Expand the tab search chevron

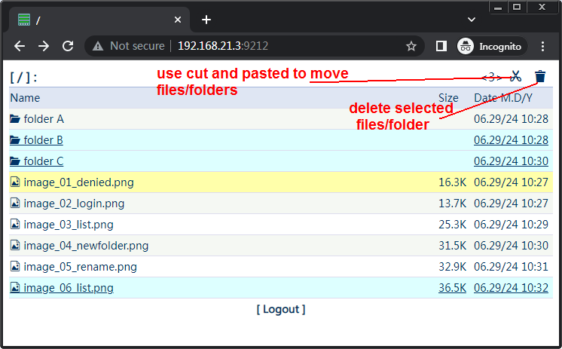(x=472, y=20)
